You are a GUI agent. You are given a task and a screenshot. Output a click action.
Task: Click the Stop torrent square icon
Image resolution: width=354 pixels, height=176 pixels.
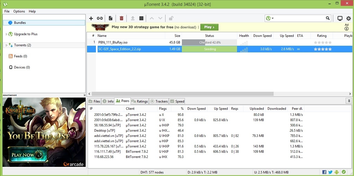click(141, 18)
